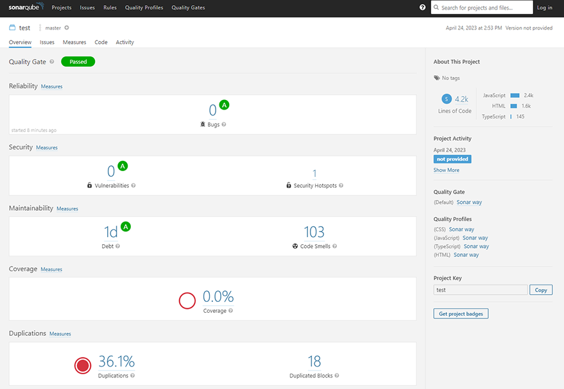Click the Security Hotspots help icon
Image resolution: width=564 pixels, height=389 pixels.
pos(341,185)
